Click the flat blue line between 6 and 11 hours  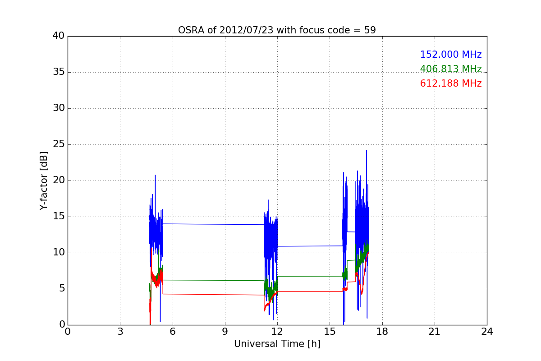click(x=213, y=224)
